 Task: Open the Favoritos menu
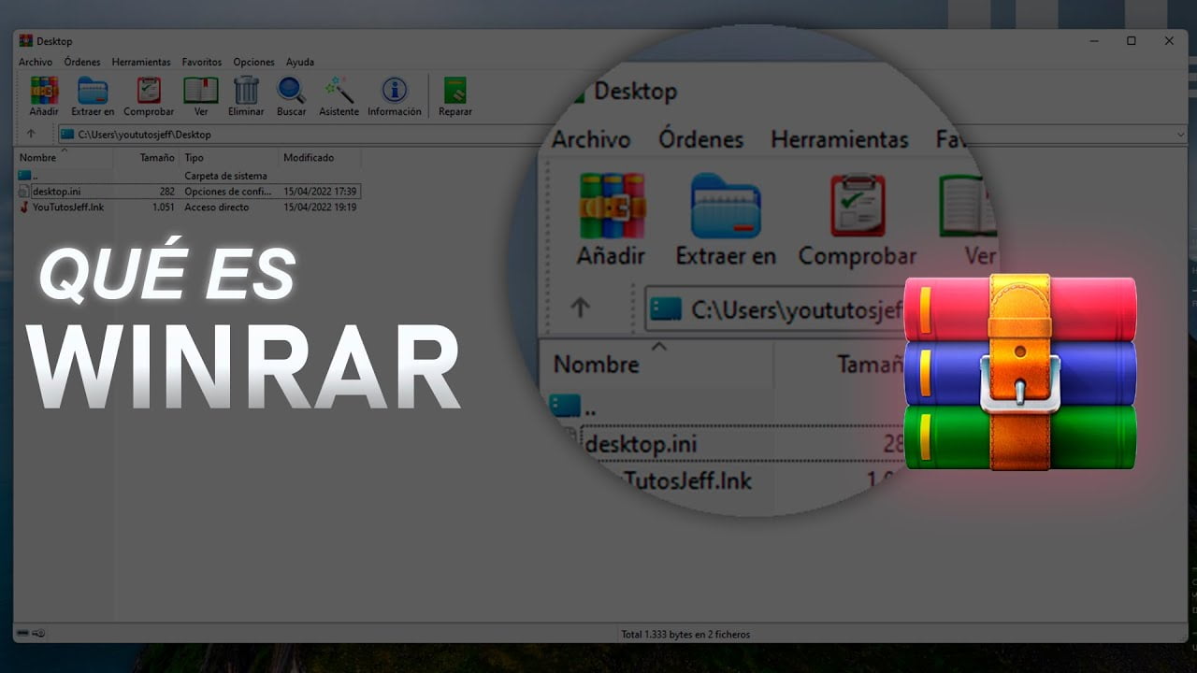click(x=202, y=62)
